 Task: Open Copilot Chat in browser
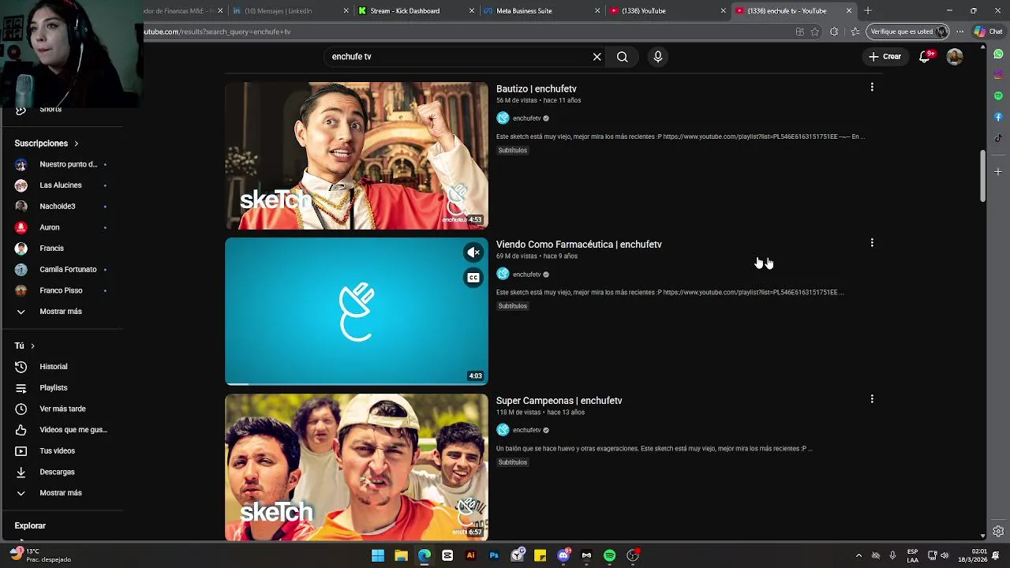pos(989,32)
